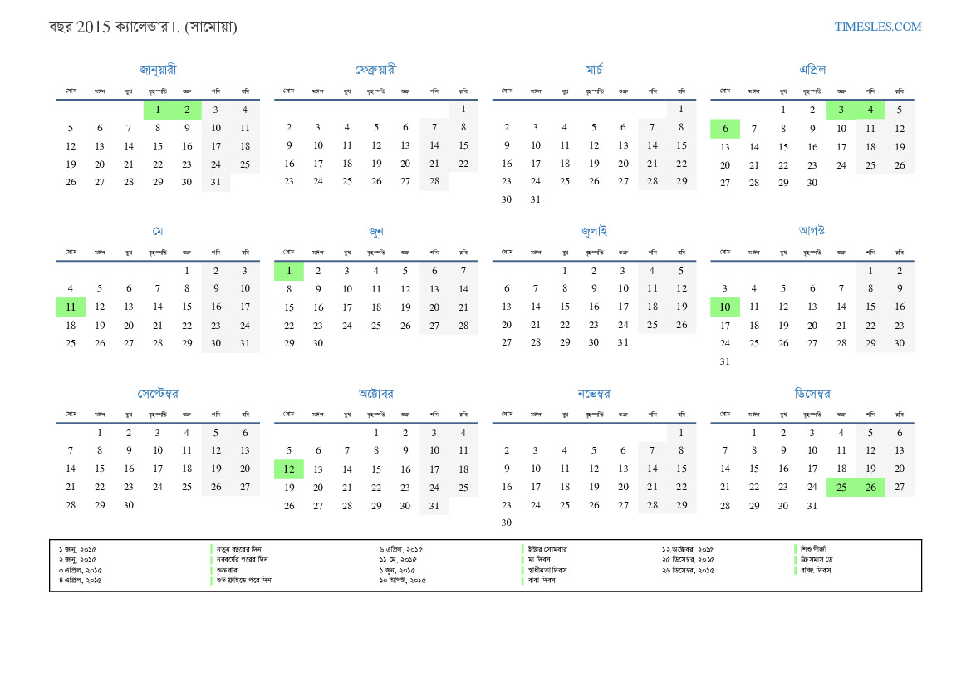Select the highlighted May 11 date
971x687 pixels.
coord(71,307)
